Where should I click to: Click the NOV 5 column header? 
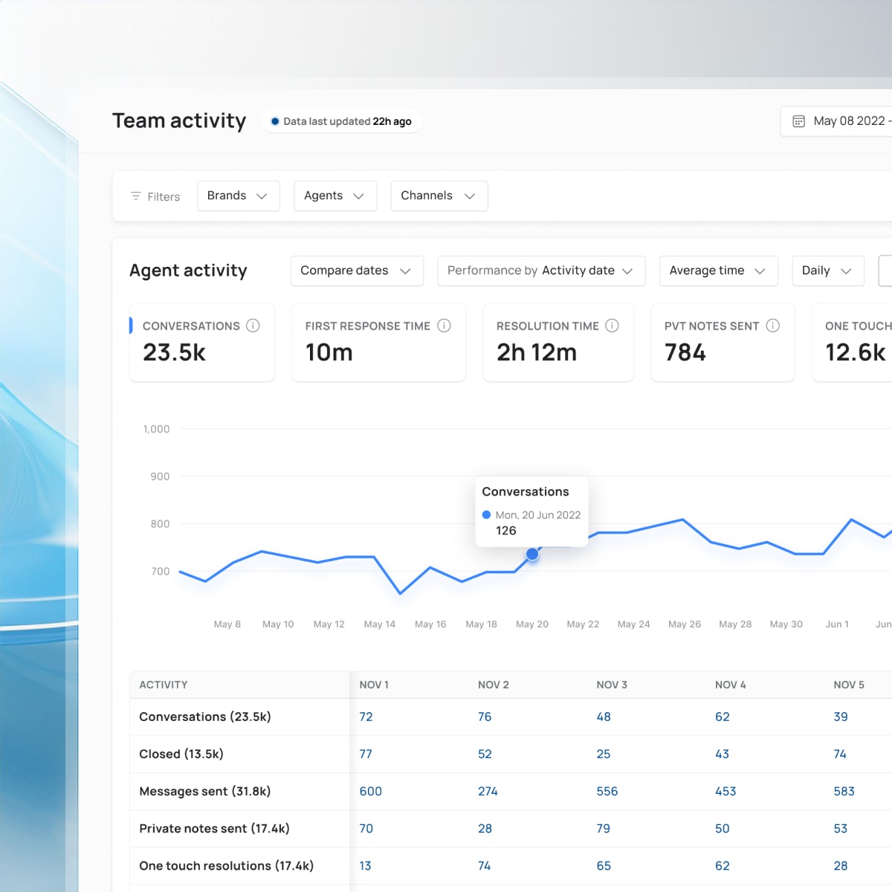849,685
